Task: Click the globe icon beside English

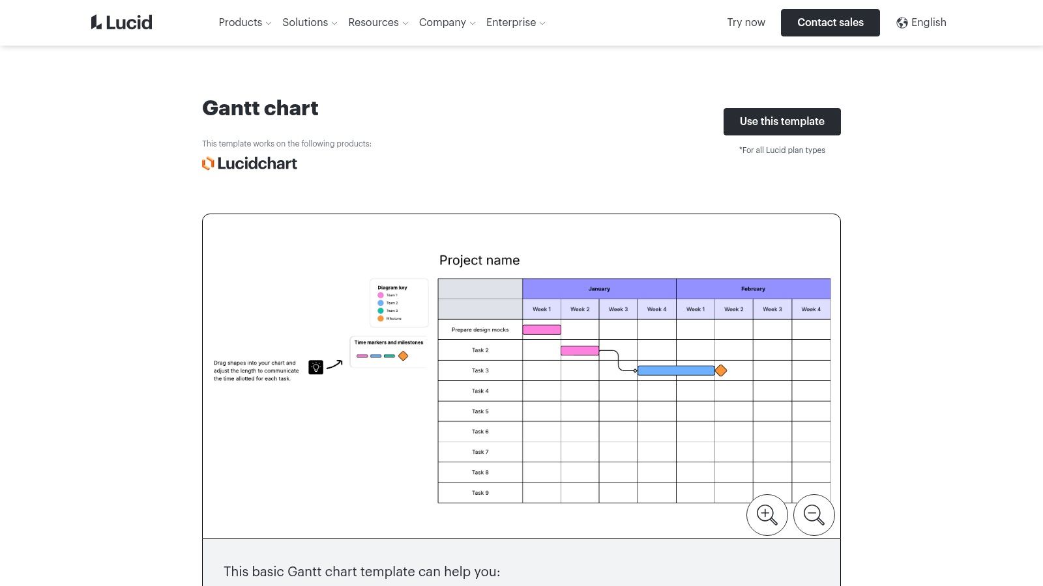Action: click(902, 22)
